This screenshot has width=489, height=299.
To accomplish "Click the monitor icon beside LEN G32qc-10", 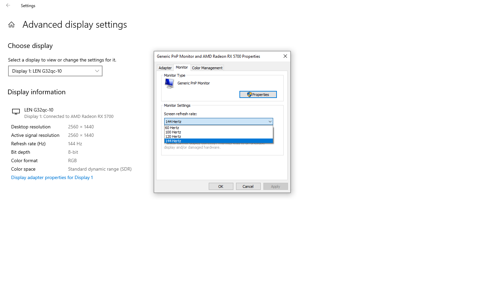I will click(x=16, y=112).
